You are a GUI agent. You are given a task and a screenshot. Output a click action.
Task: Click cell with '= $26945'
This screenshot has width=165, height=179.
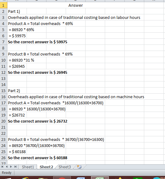click(17, 66)
